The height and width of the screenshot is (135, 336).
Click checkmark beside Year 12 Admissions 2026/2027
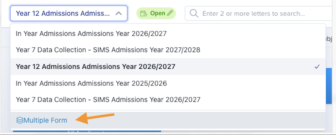point(317,67)
